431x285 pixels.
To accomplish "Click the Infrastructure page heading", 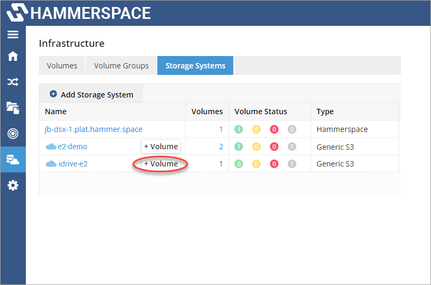I will (x=72, y=44).
